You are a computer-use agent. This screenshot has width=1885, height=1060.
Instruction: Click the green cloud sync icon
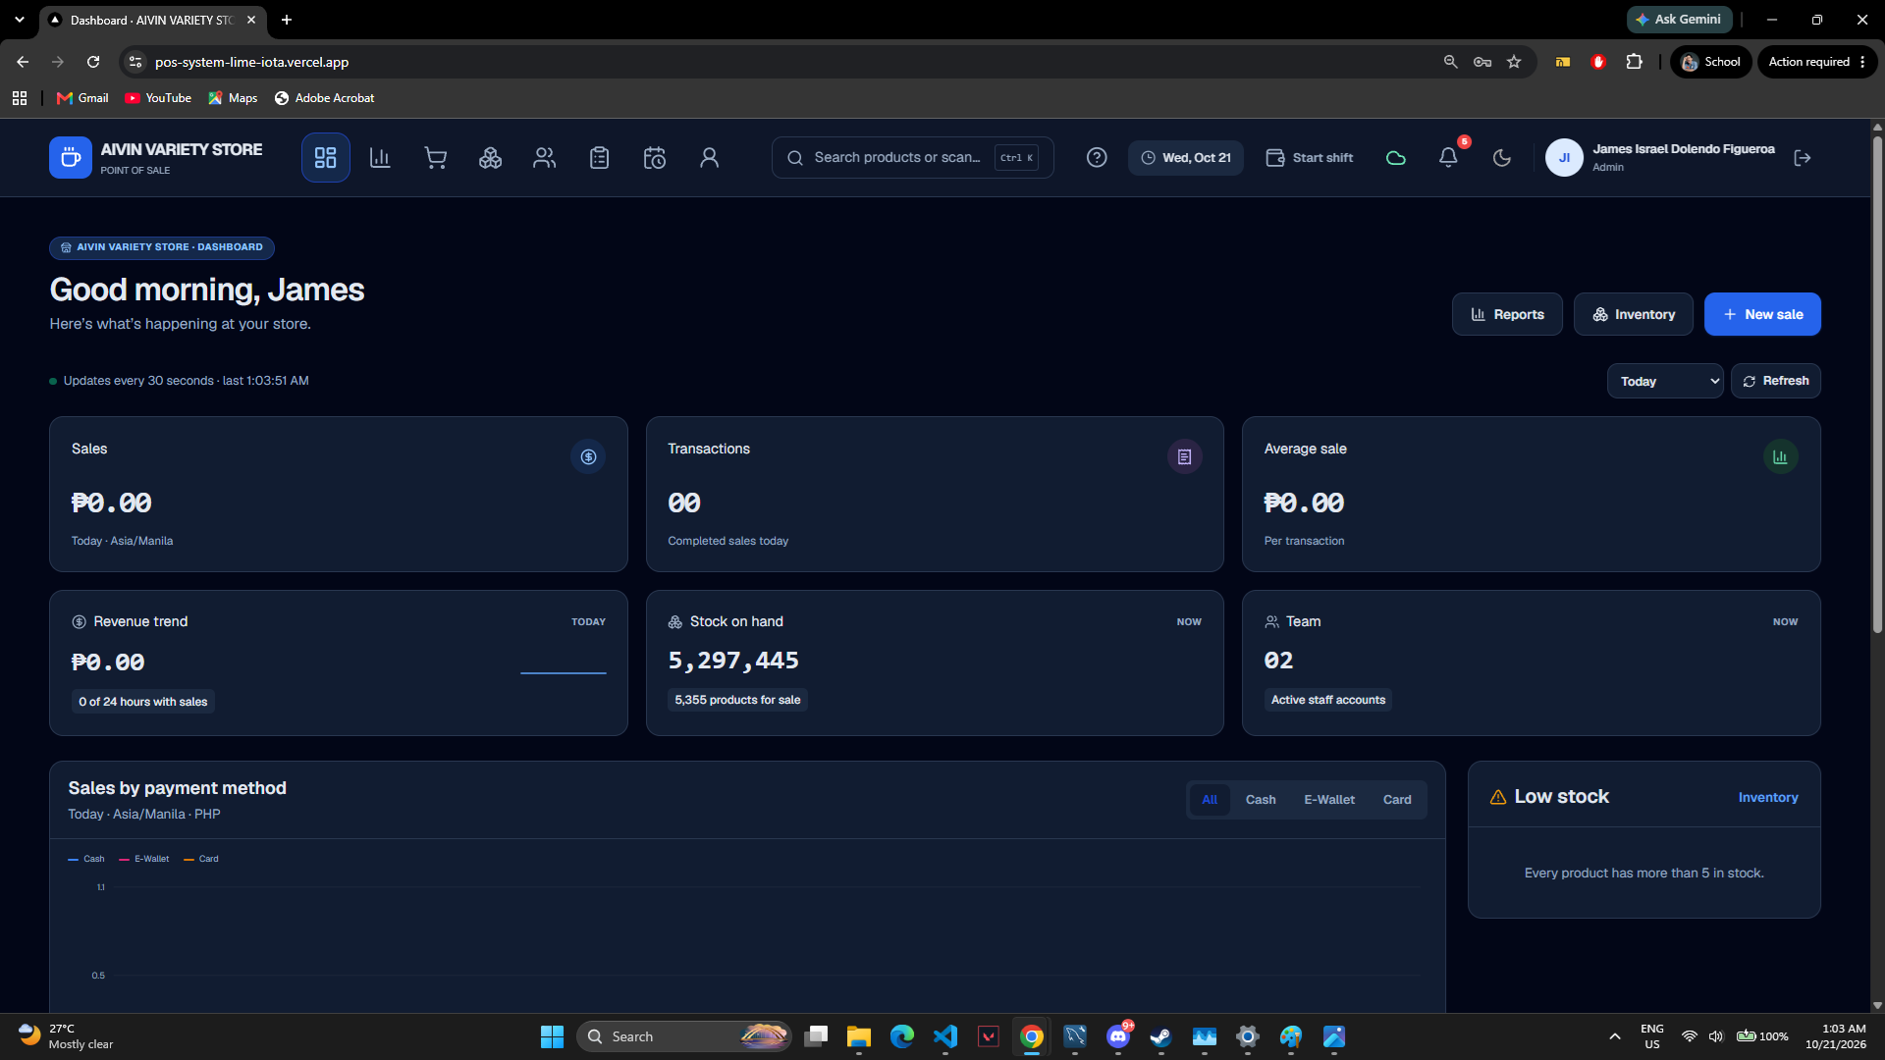(x=1395, y=157)
